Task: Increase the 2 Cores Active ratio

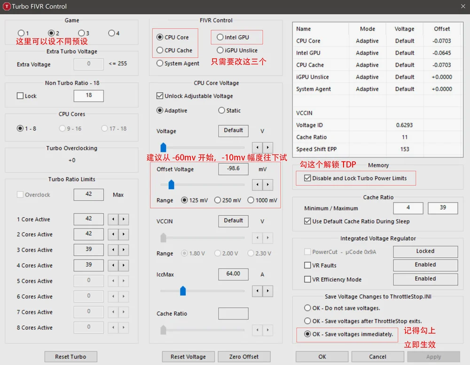Action: 124,234
